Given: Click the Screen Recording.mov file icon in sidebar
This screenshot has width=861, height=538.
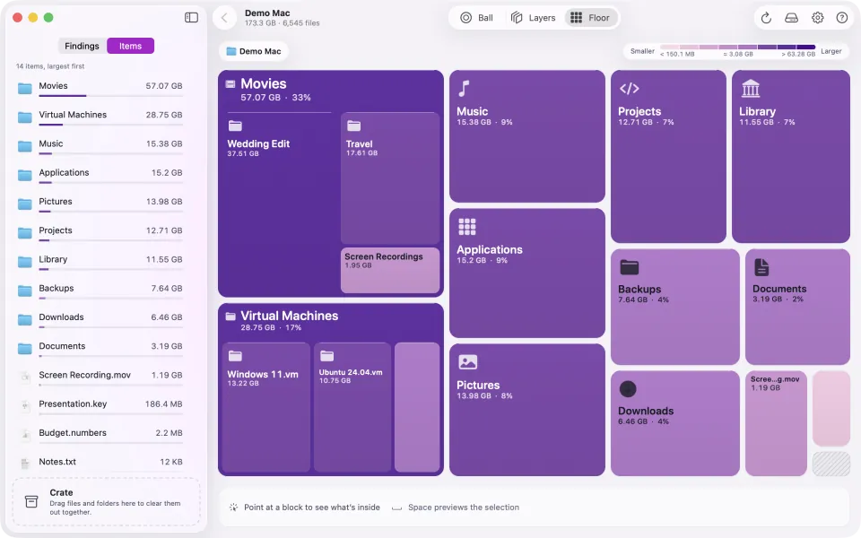Looking at the screenshot, I should (x=25, y=377).
